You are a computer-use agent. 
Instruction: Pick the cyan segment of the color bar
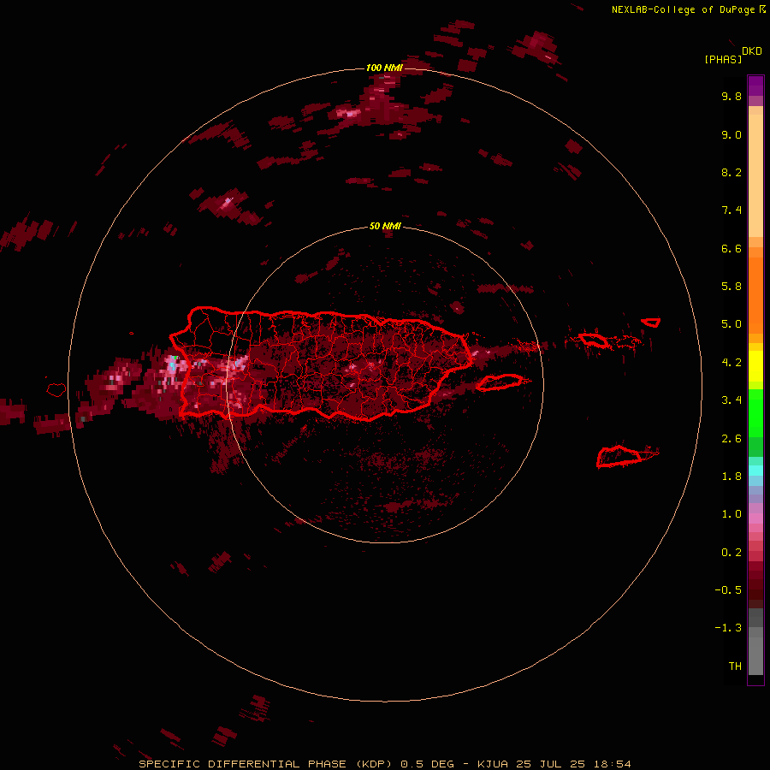[755, 471]
